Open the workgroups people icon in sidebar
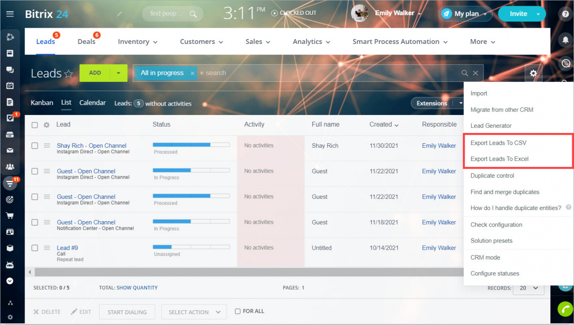The image size is (574, 325). (10, 167)
